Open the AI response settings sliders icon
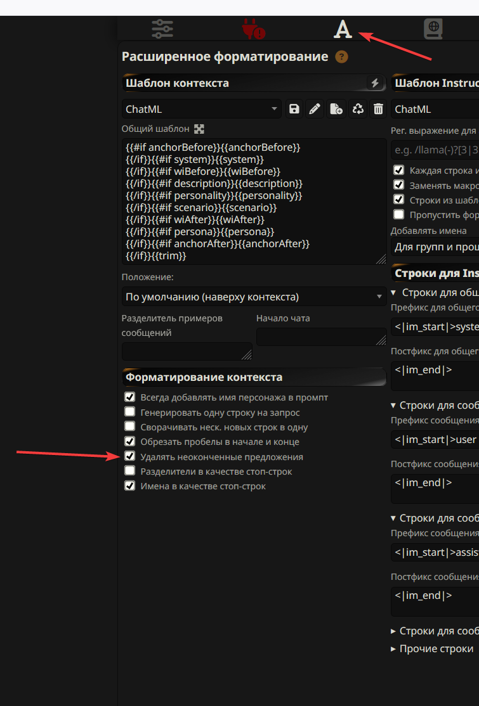The height and width of the screenshot is (706, 479). (162, 29)
